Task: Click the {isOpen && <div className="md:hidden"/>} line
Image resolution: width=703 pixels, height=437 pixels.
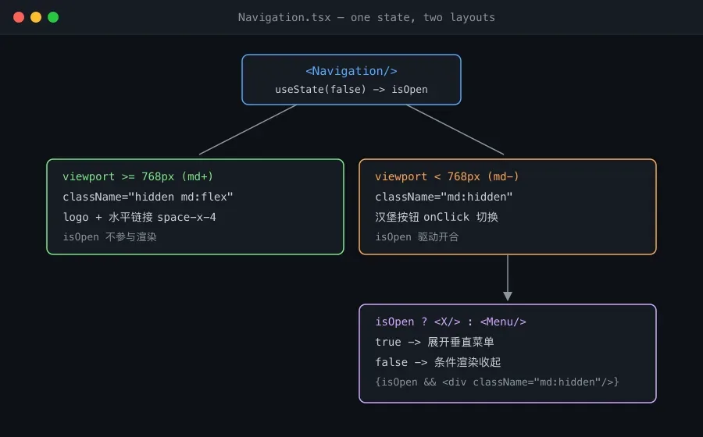Action: [x=497, y=382]
